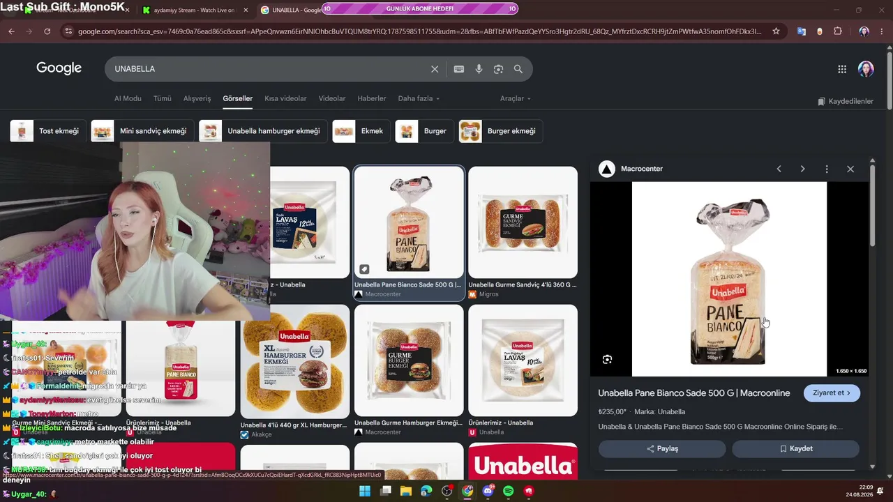893x502 pixels.
Task: Go to the previous image in preview
Action: pyautogui.click(x=779, y=169)
